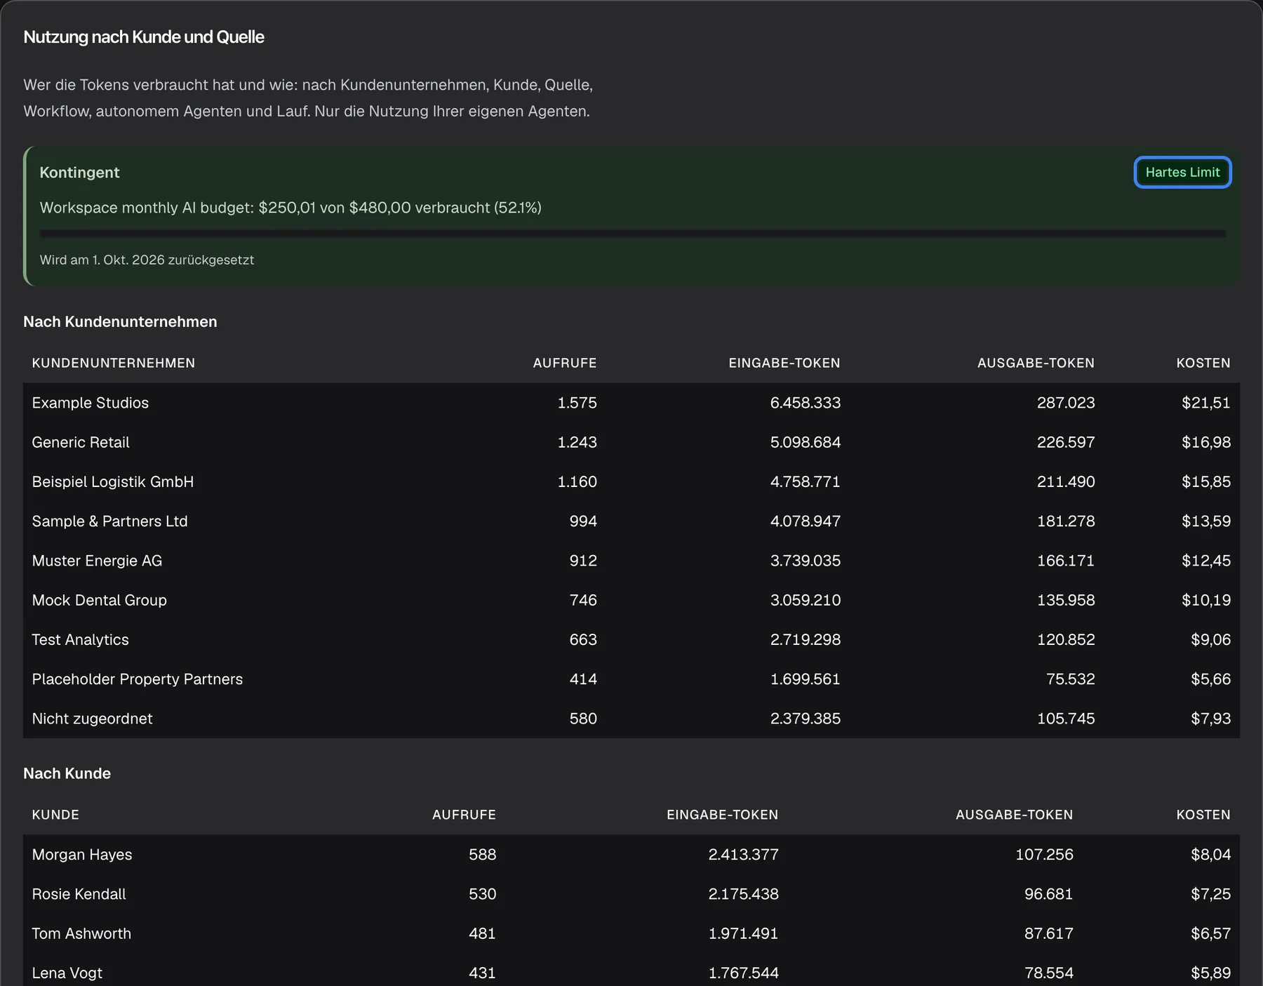
Task: Click the KUNDENUNTERNEHMEN column header
Action: pos(114,363)
